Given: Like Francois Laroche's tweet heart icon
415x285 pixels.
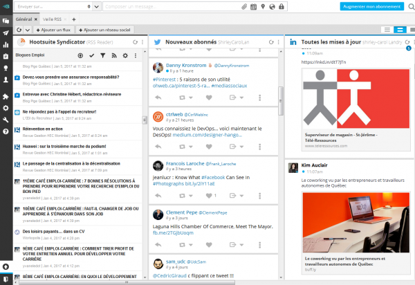Looking at the screenshot, I should [209, 196].
